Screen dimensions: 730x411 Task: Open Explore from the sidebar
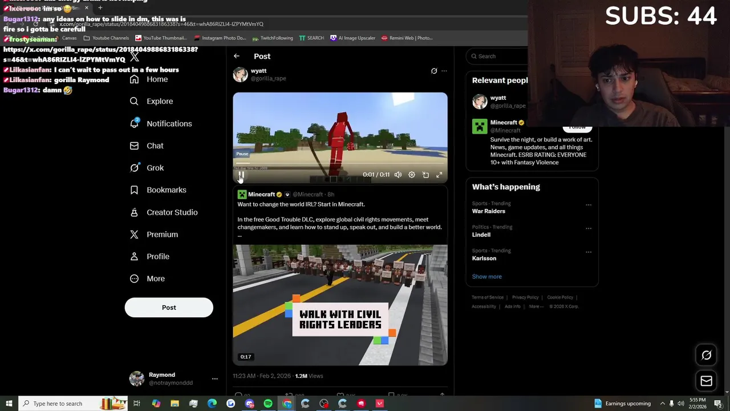[x=151, y=101]
